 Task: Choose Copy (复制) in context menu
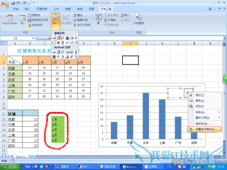pyautogui.click(x=205, y=101)
